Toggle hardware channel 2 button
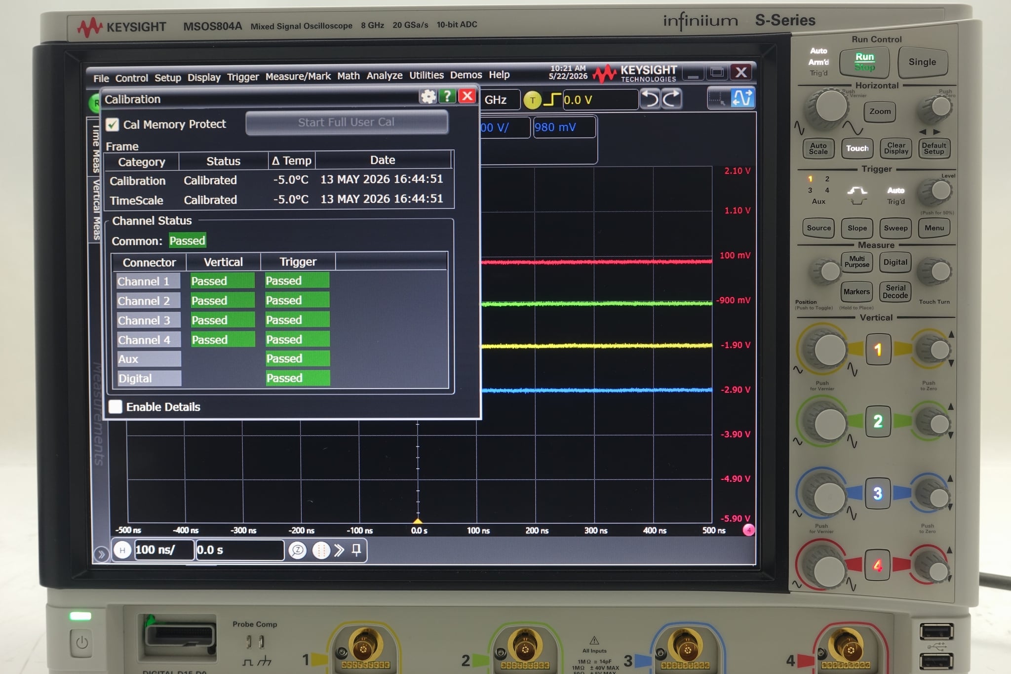Image resolution: width=1011 pixels, height=674 pixels. coord(878,421)
